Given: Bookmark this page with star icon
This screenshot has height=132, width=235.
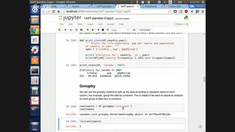Looking at the screenshot, I should 170,11.
